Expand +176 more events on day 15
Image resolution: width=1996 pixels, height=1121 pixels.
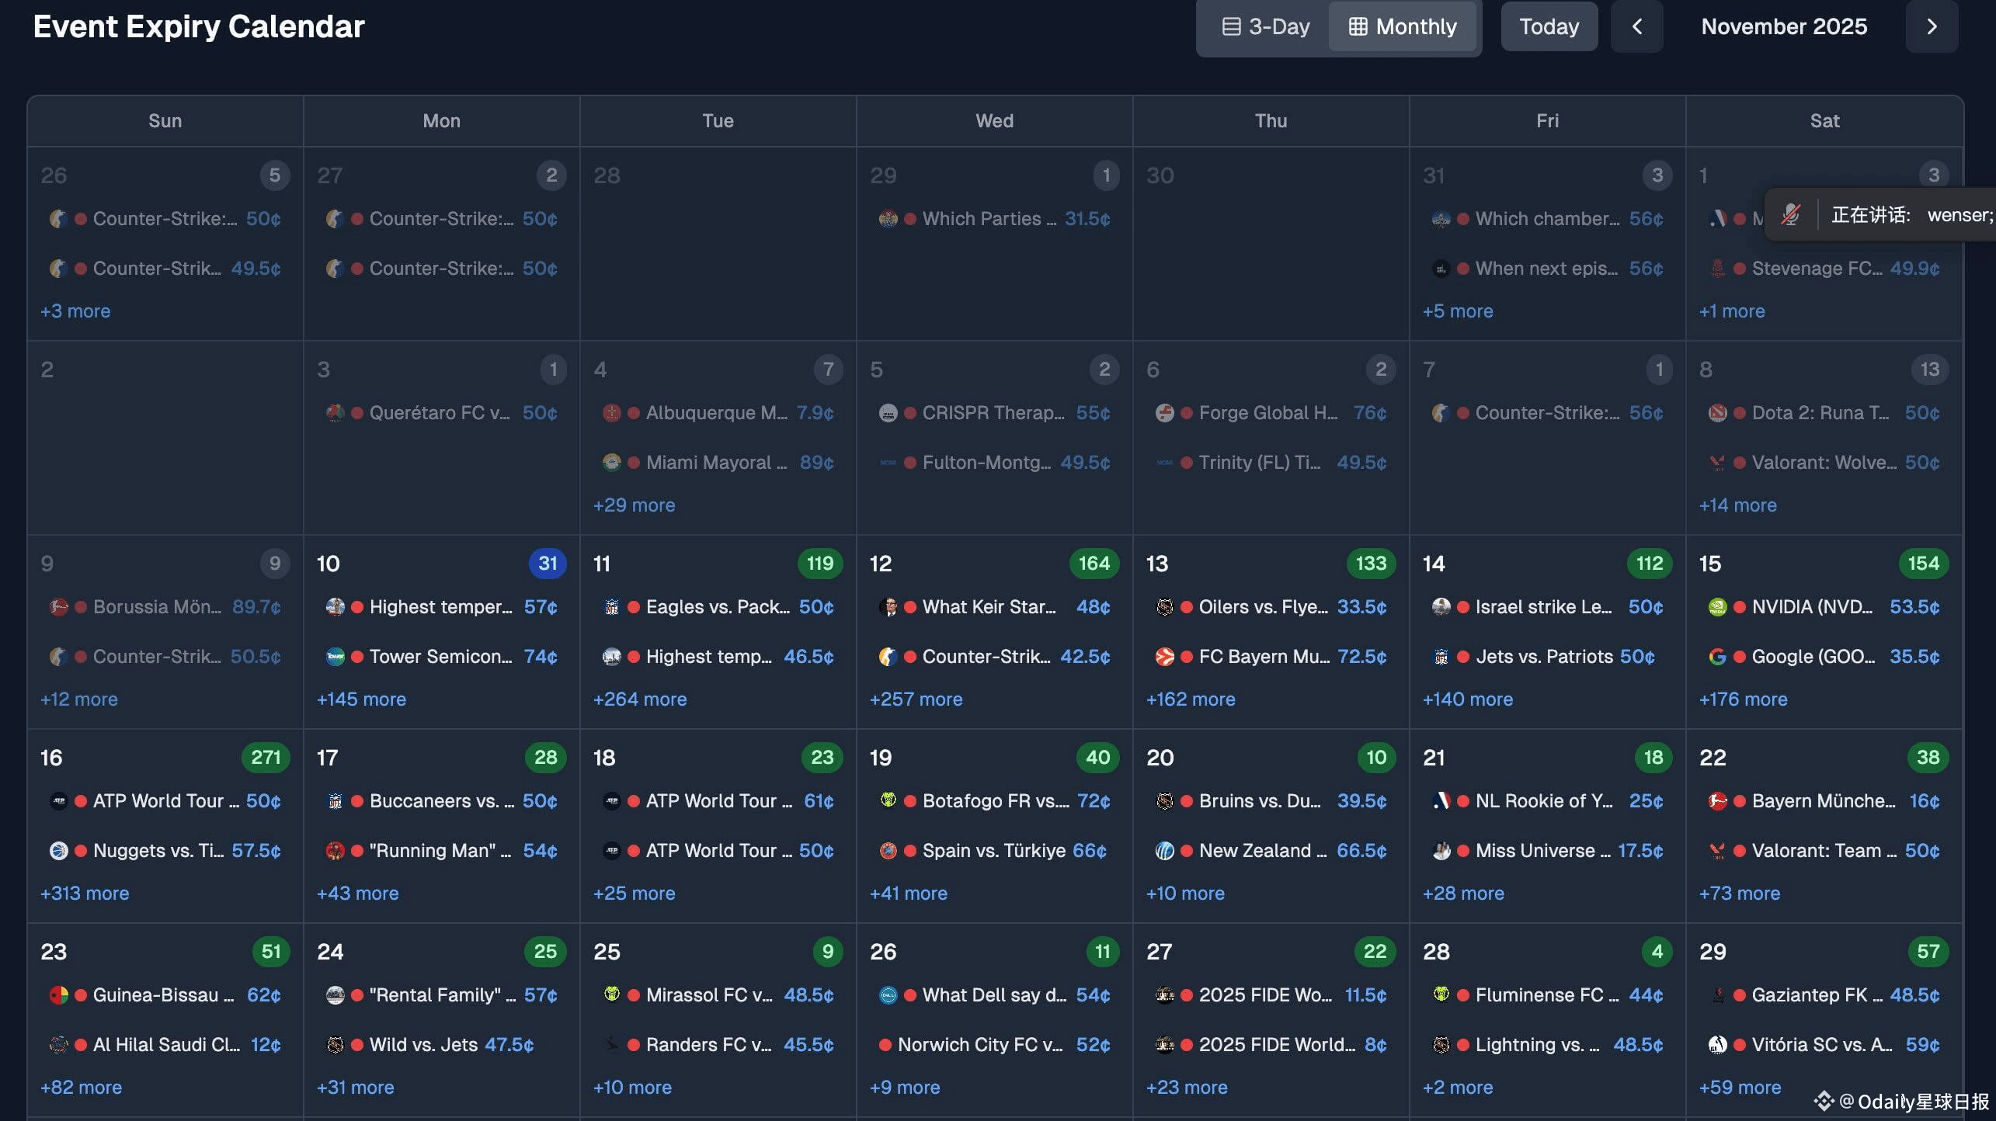pyautogui.click(x=1743, y=699)
